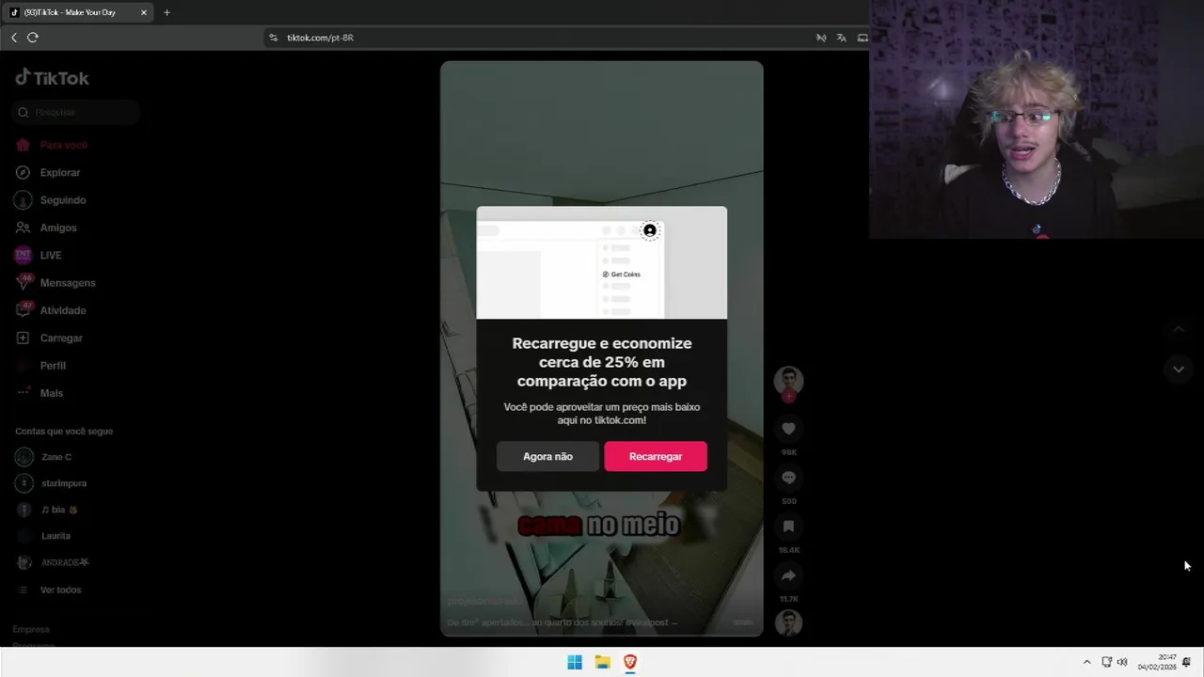The width and height of the screenshot is (1204, 677).
Task: Open the volume control in the tray
Action: pos(1122,662)
